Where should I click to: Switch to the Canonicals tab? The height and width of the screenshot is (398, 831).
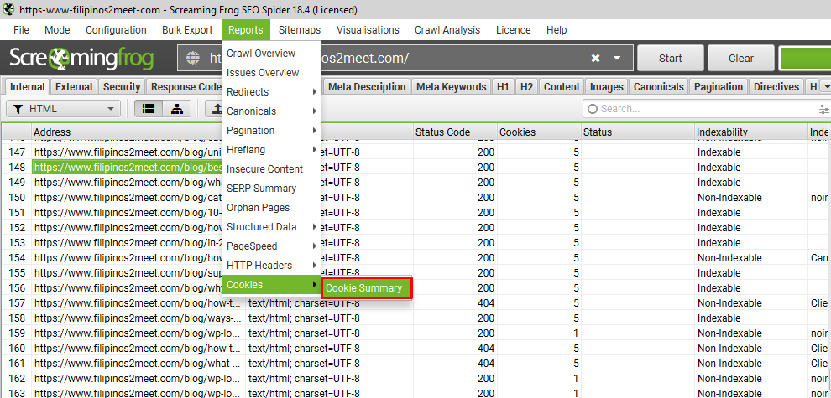click(x=659, y=87)
